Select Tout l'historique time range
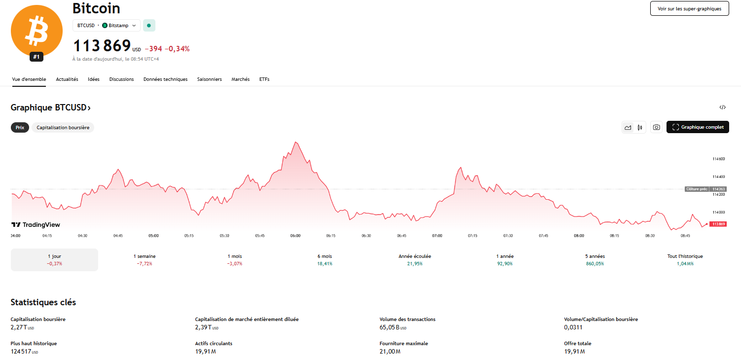 685,260
